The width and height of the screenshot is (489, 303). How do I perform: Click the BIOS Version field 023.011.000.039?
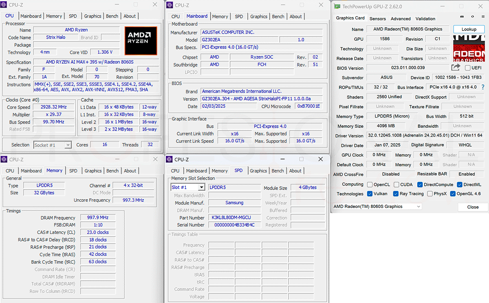407,68
